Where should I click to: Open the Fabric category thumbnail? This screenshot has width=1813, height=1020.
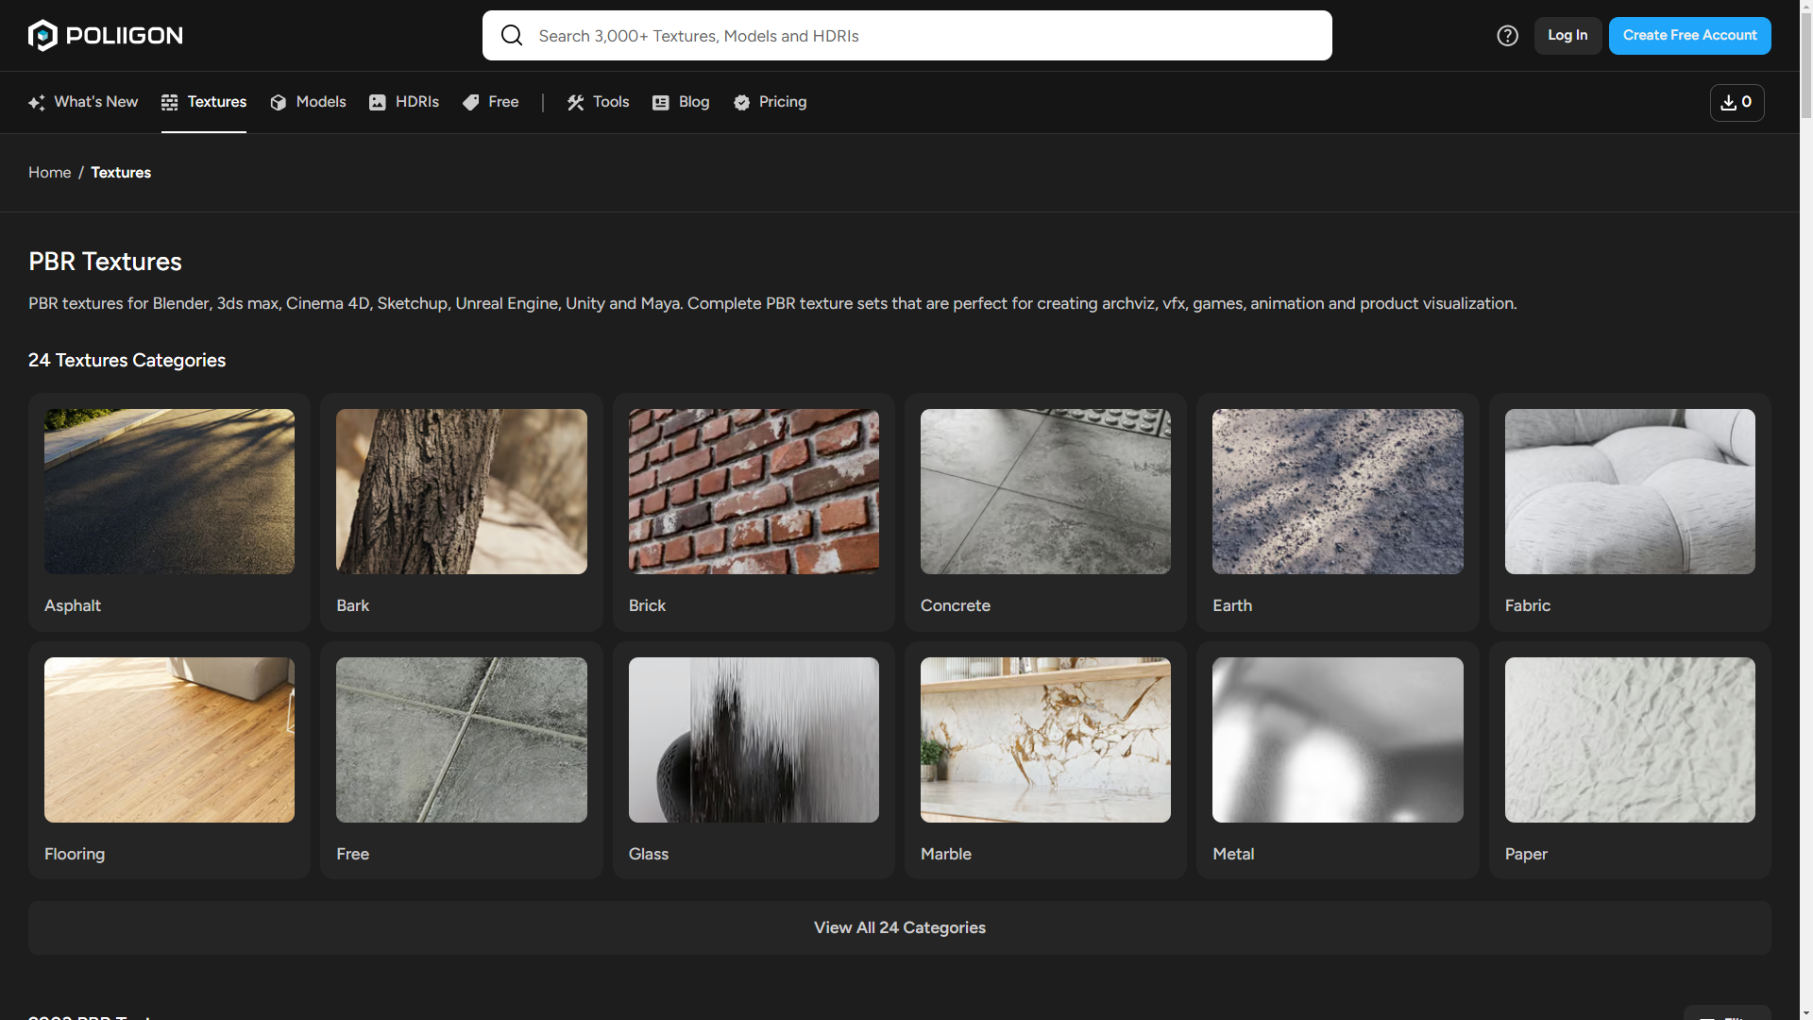point(1630,491)
